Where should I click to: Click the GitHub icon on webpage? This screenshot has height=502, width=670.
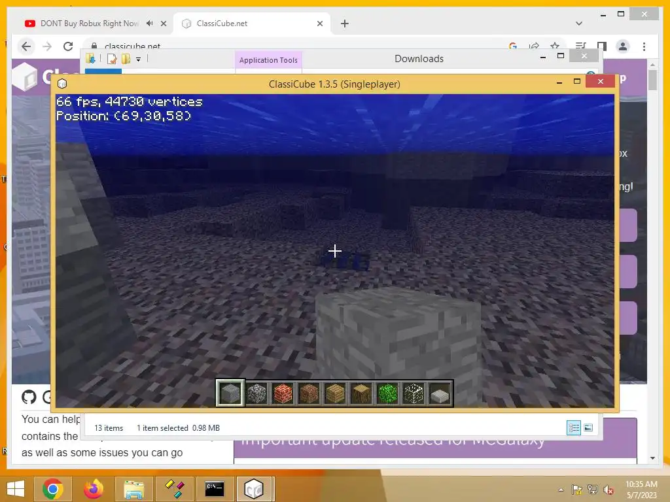(29, 397)
